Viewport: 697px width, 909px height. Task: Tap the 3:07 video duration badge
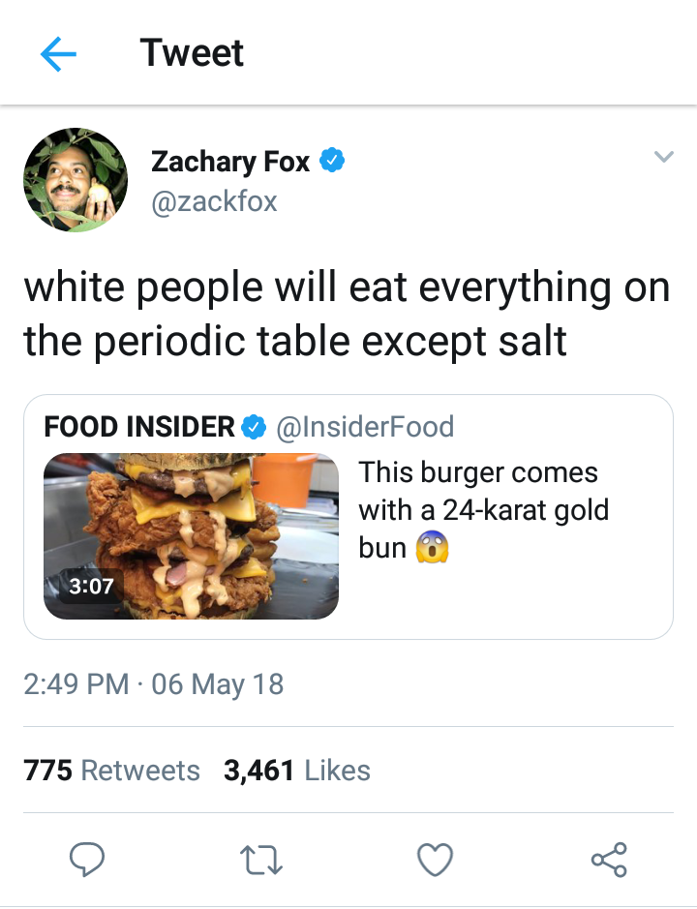pyautogui.click(x=91, y=586)
